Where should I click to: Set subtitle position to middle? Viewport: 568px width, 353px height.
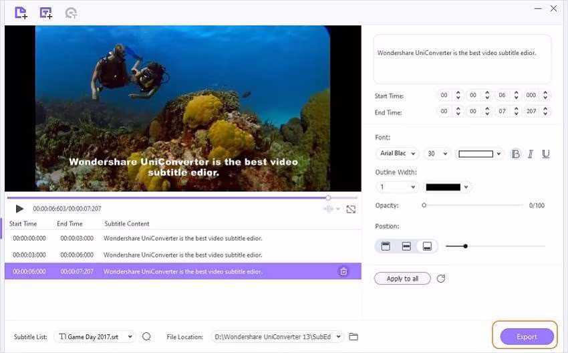pyautogui.click(x=406, y=247)
